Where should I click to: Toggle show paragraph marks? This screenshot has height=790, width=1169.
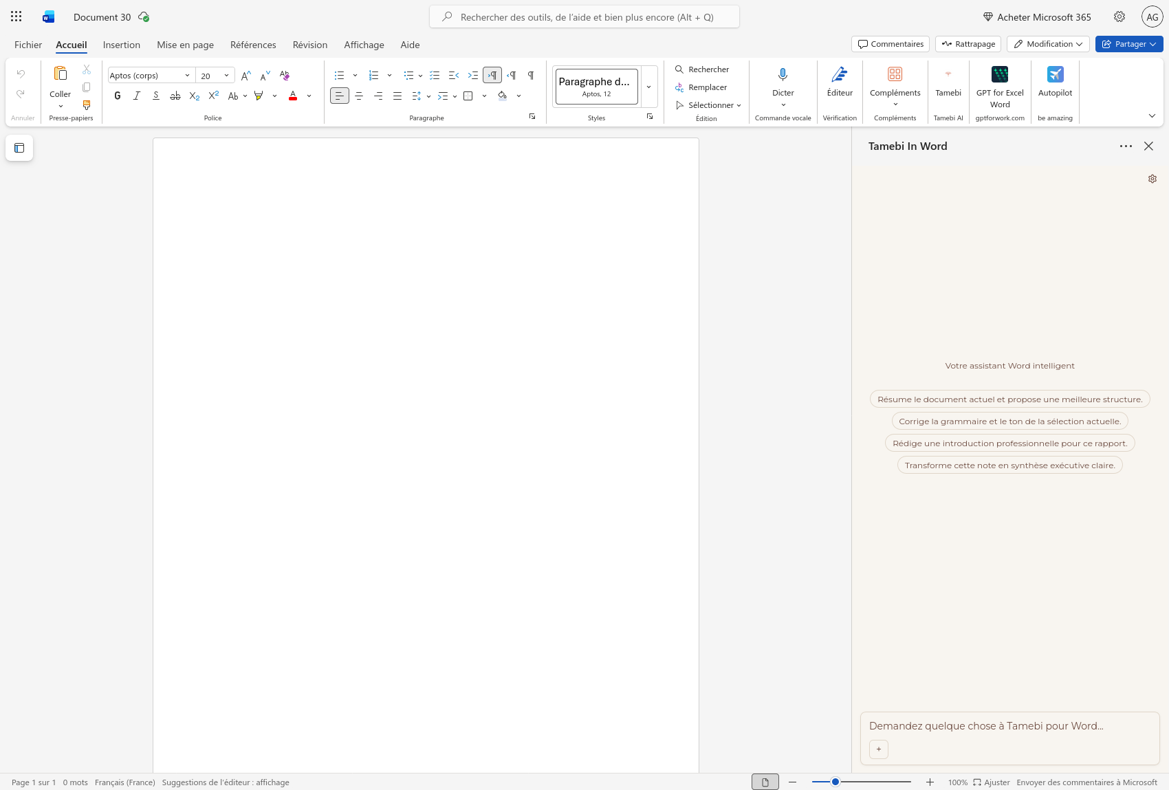tap(531, 76)
